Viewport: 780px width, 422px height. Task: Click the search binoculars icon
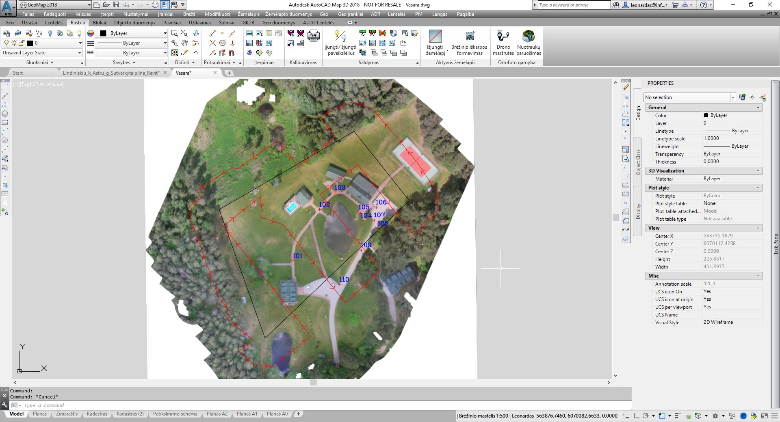[616, 5]
